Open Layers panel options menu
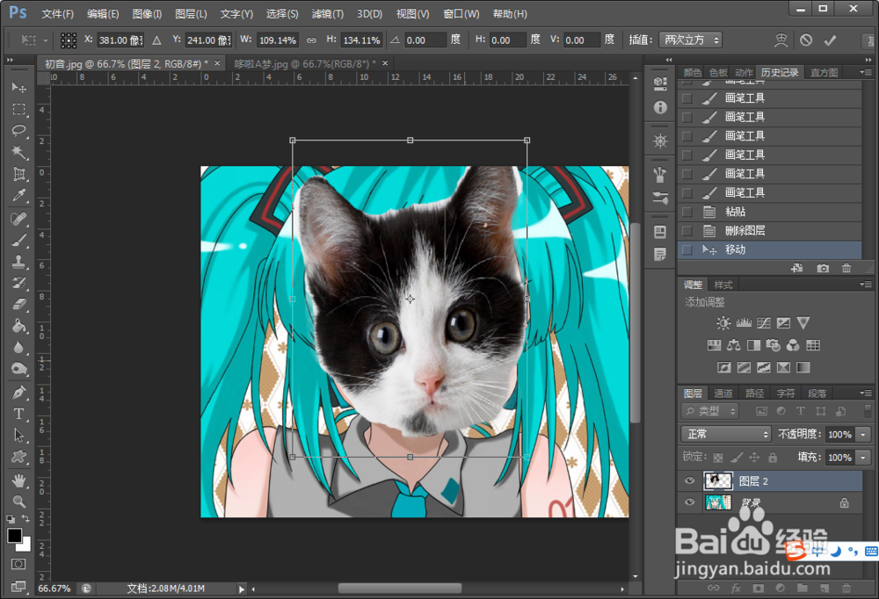The width and height of the screenshot is (879, 599). (866, 393)
